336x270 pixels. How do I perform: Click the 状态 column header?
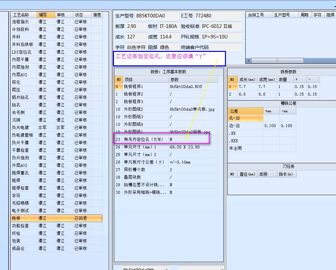point(82,15)
